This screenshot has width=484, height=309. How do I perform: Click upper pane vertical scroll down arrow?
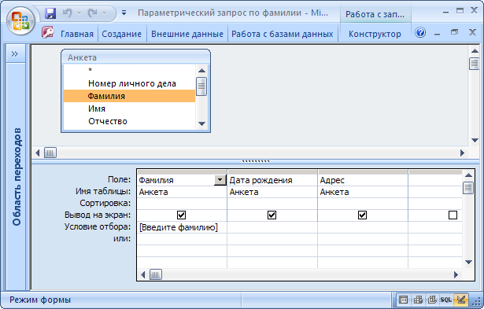[x=475, y=140]
